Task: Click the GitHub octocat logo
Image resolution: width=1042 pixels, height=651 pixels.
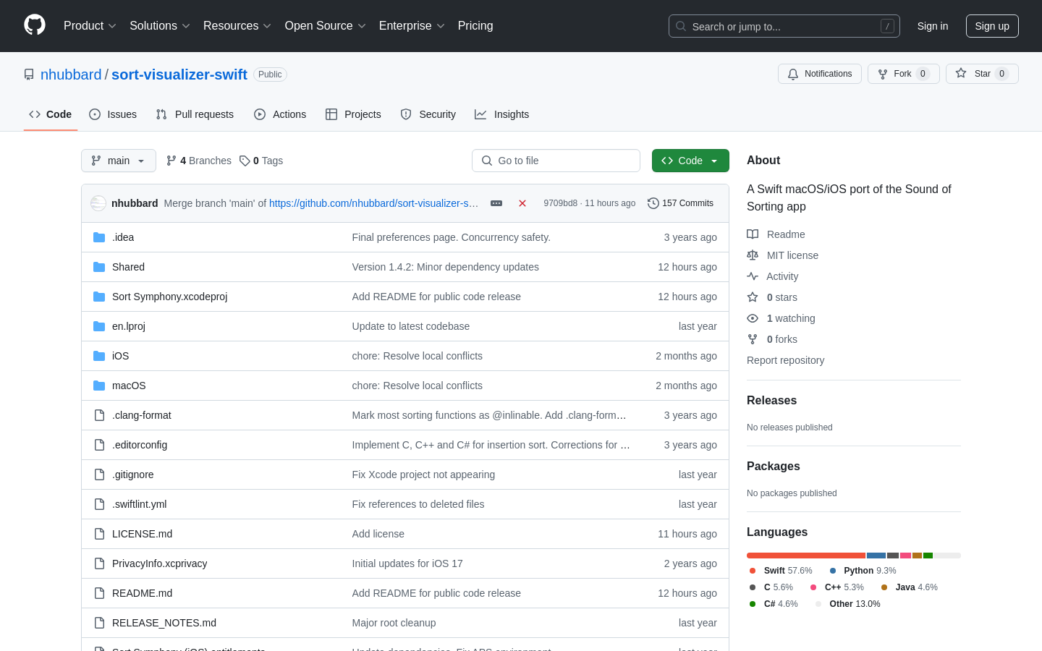Action: [x=35, y=25]
